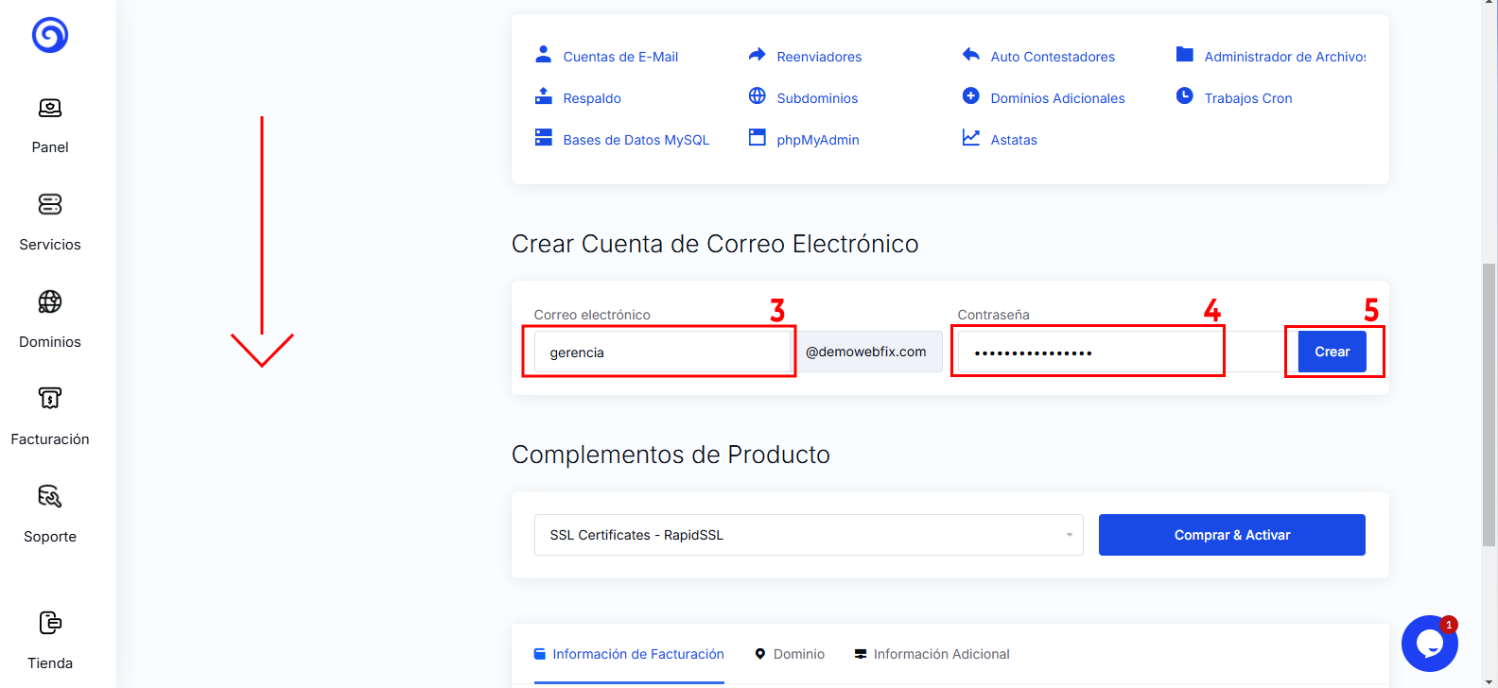Click the Cuentas de E-Mail user icon
Screen dimensions: 1498x688
[543, 54]
